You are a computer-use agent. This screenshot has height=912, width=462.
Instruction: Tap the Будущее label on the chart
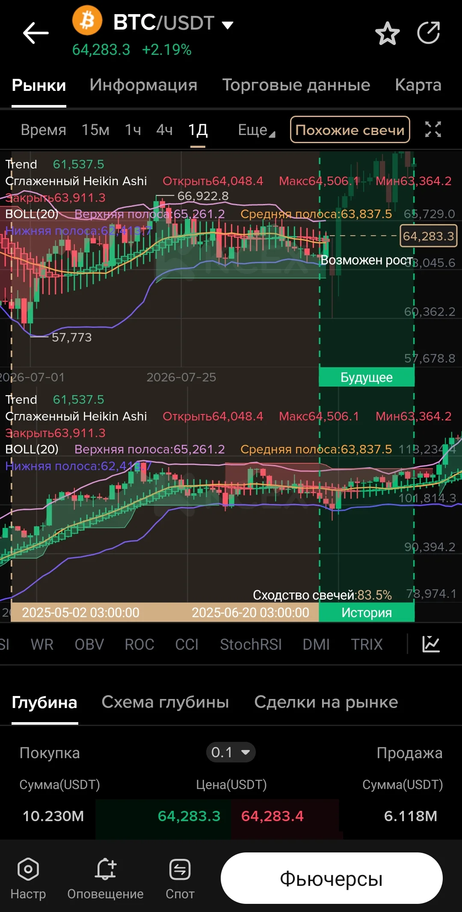point(367,377)
